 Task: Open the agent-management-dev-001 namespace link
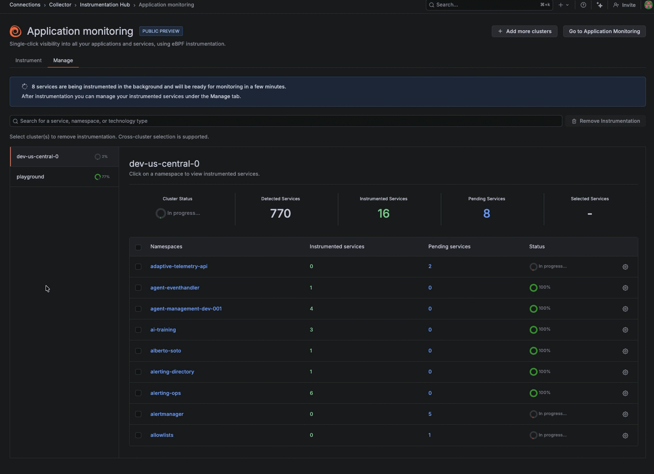coord(186,309)
